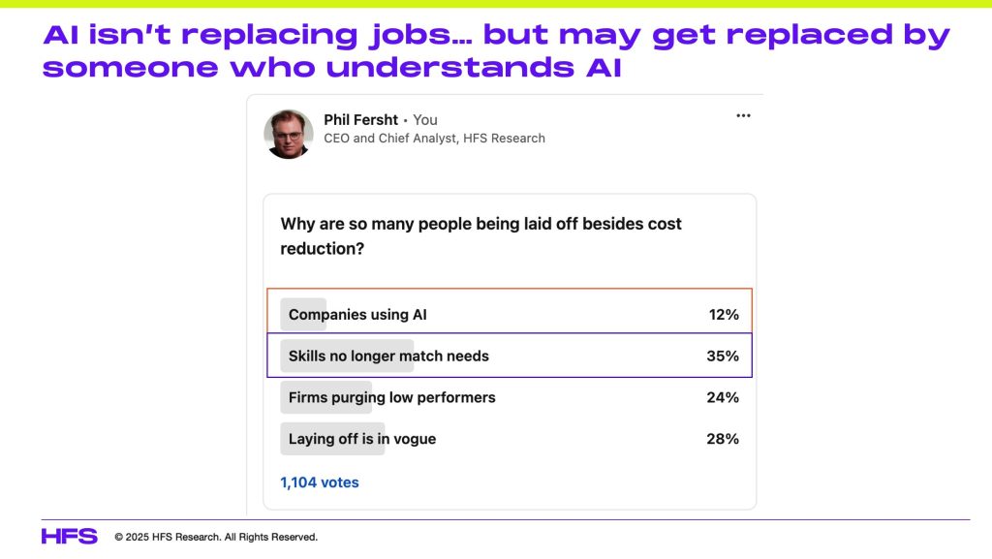992x559 pixels.
Task: Click the 28% poll result value
Action: pyautogui.click(x=723, y=439)
